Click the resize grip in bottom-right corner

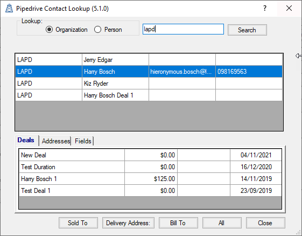[298, 232]
